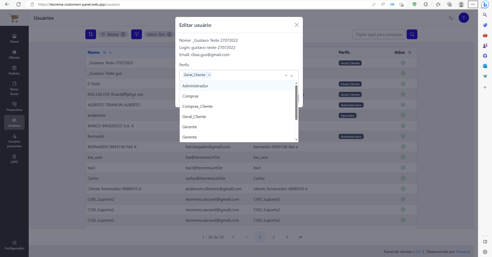Open Configurações at sidebar bottom
Screen dimensions: 492x257
[14, 245]
